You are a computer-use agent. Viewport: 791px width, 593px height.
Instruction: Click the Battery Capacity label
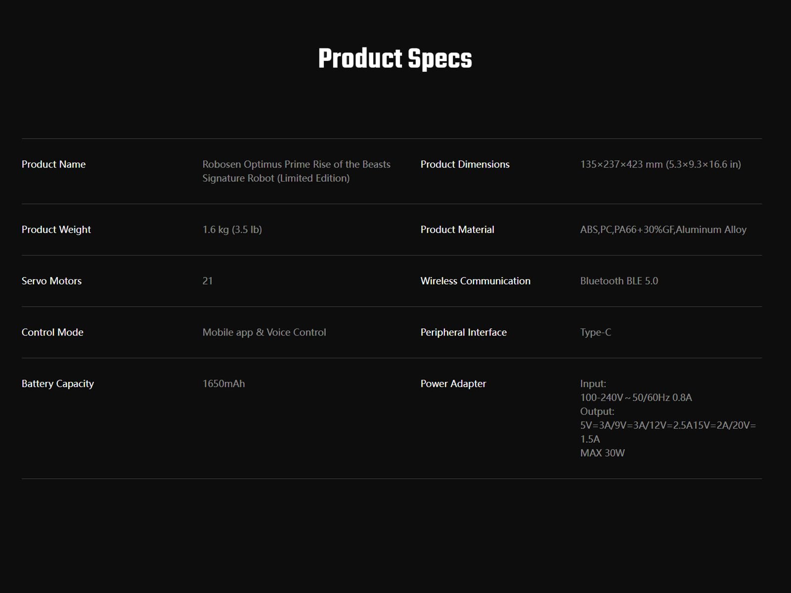click(x=58, y=384)
